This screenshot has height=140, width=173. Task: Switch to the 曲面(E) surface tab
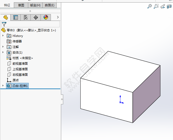[x=50, y=5]
